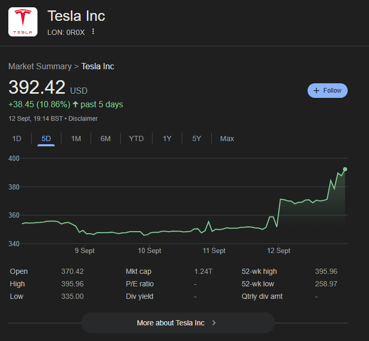Click the Low value 335.00
This screenshot has height=341, width=369.
(72, 296)
